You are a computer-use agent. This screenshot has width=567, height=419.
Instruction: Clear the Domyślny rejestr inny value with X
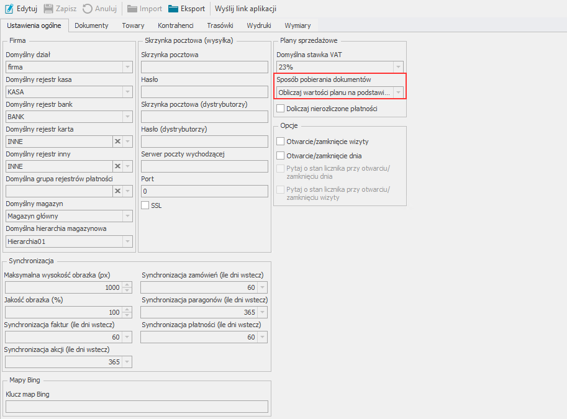(117, 166)
